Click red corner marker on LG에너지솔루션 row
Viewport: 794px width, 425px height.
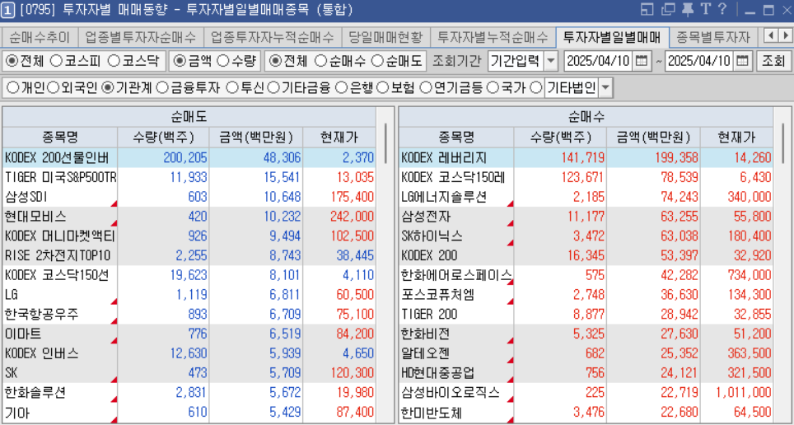[511, 203]
